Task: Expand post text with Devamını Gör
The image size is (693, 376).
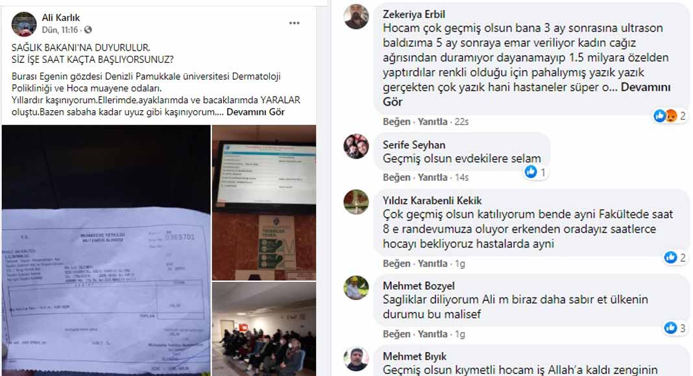Action: pyautogui.click(x=256, y=112)
